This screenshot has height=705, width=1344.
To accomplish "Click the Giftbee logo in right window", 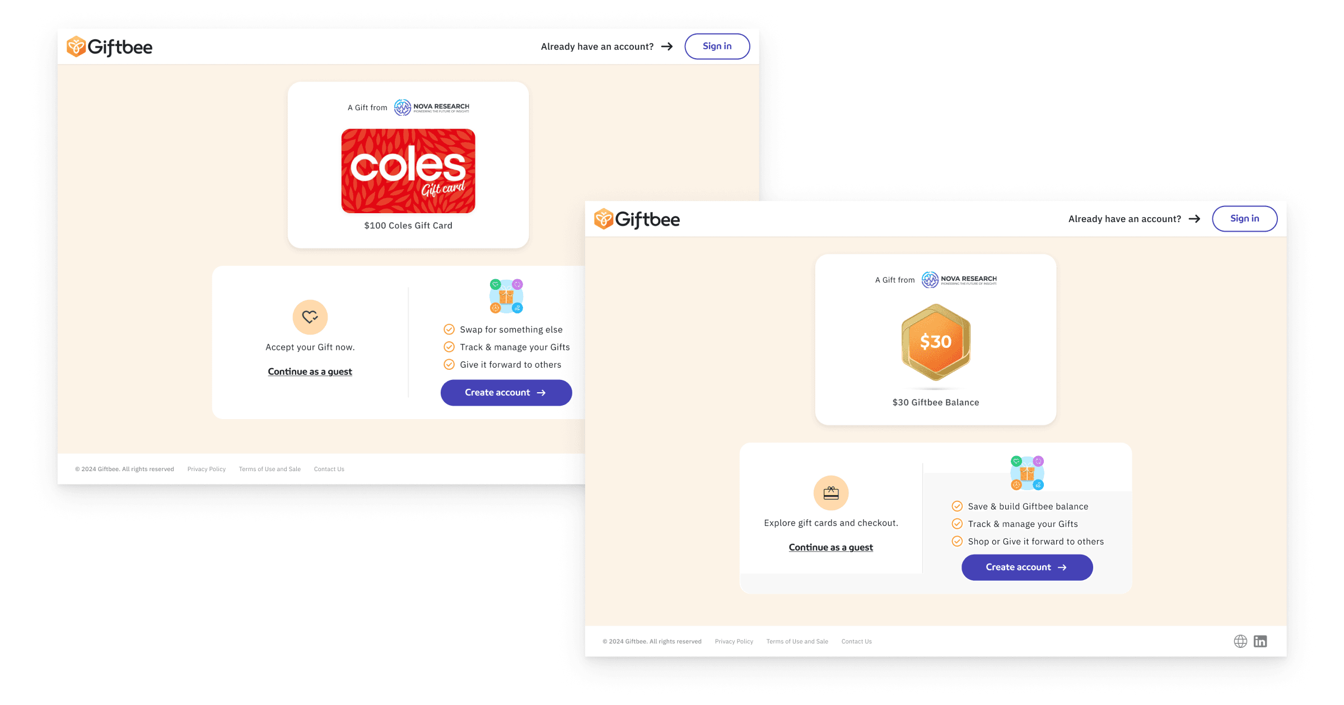I will [x=637, y=219].
